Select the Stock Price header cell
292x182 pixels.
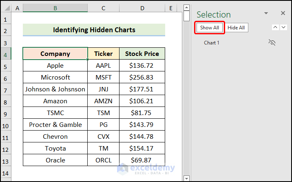point(142,53)
